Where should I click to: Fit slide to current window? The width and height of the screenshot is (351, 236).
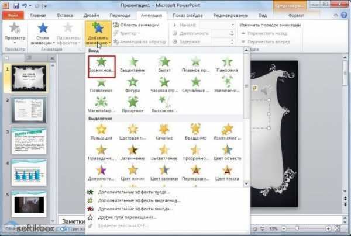click(x=338, y=228)
